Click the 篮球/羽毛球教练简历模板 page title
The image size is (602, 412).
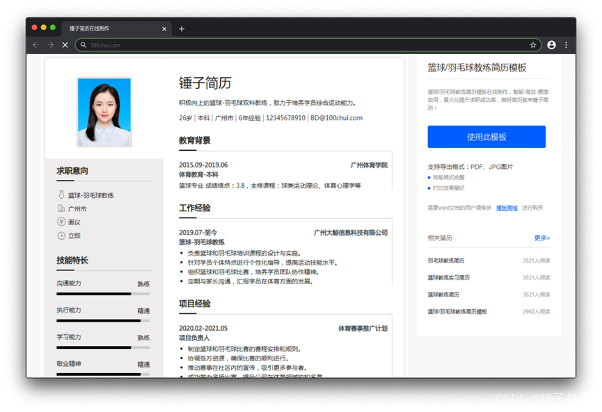point(477,68)
